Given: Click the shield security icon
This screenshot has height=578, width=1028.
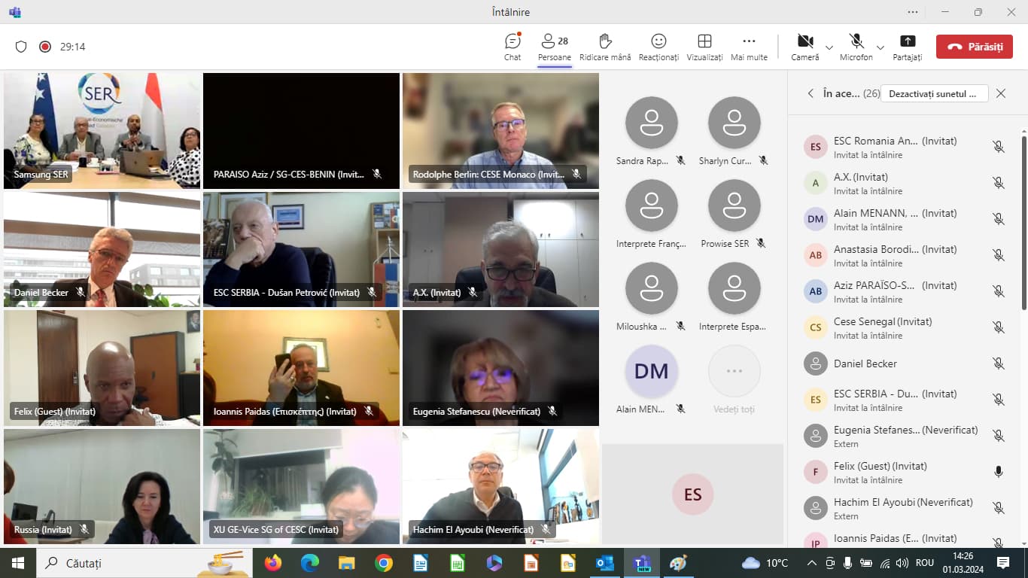Looking at the screenshot, I should pyautogui.click(x=21, y=47).
